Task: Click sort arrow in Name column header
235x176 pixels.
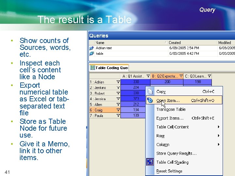Action: click(166, 42)
